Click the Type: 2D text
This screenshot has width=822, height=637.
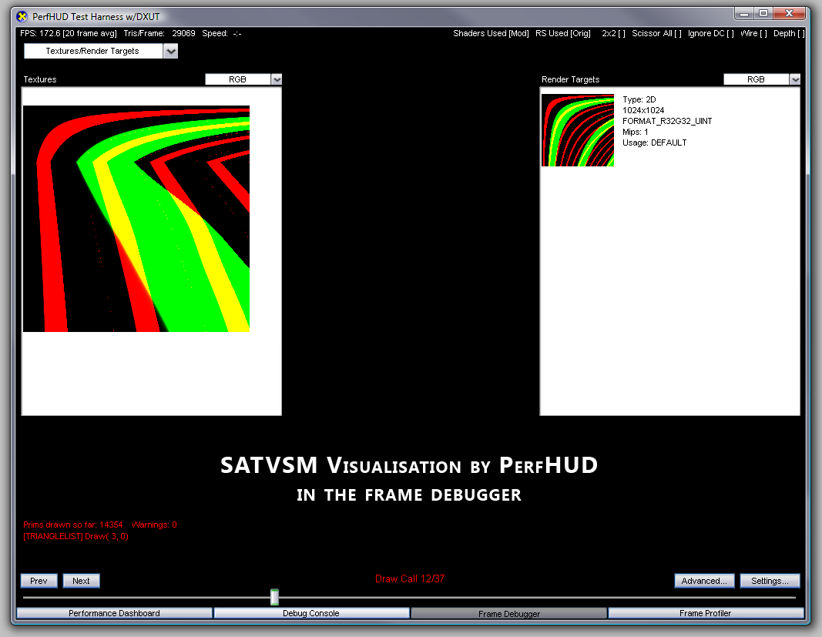639,99
